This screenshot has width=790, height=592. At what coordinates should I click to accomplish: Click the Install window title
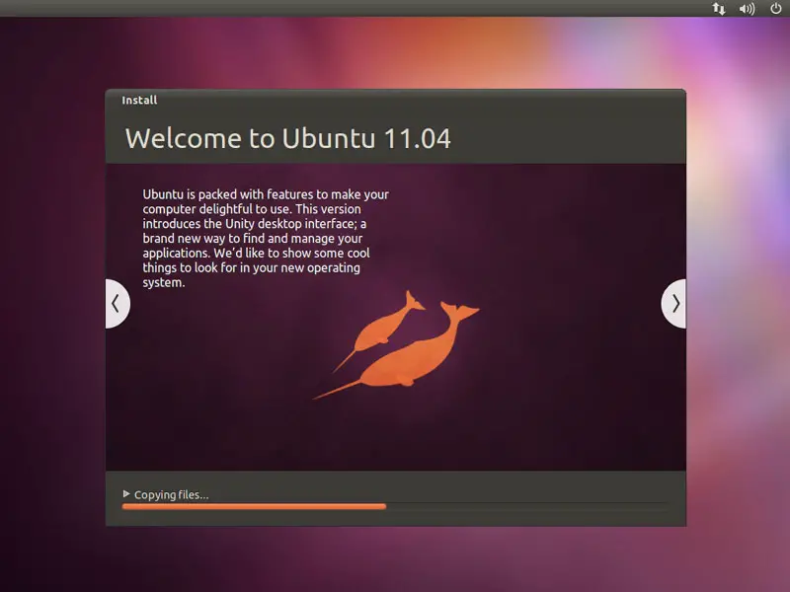(x=139, y=101)
